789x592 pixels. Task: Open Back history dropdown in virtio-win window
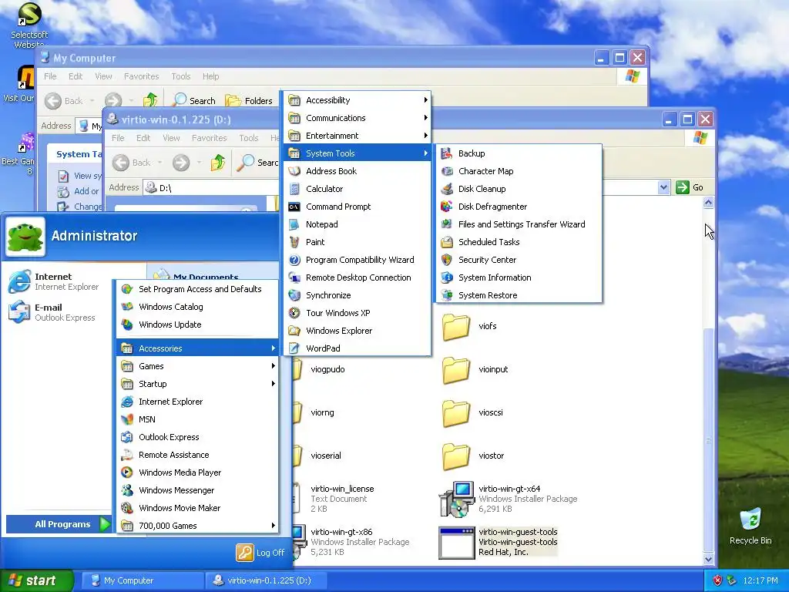pyautogui.click(x=159, y=163)
